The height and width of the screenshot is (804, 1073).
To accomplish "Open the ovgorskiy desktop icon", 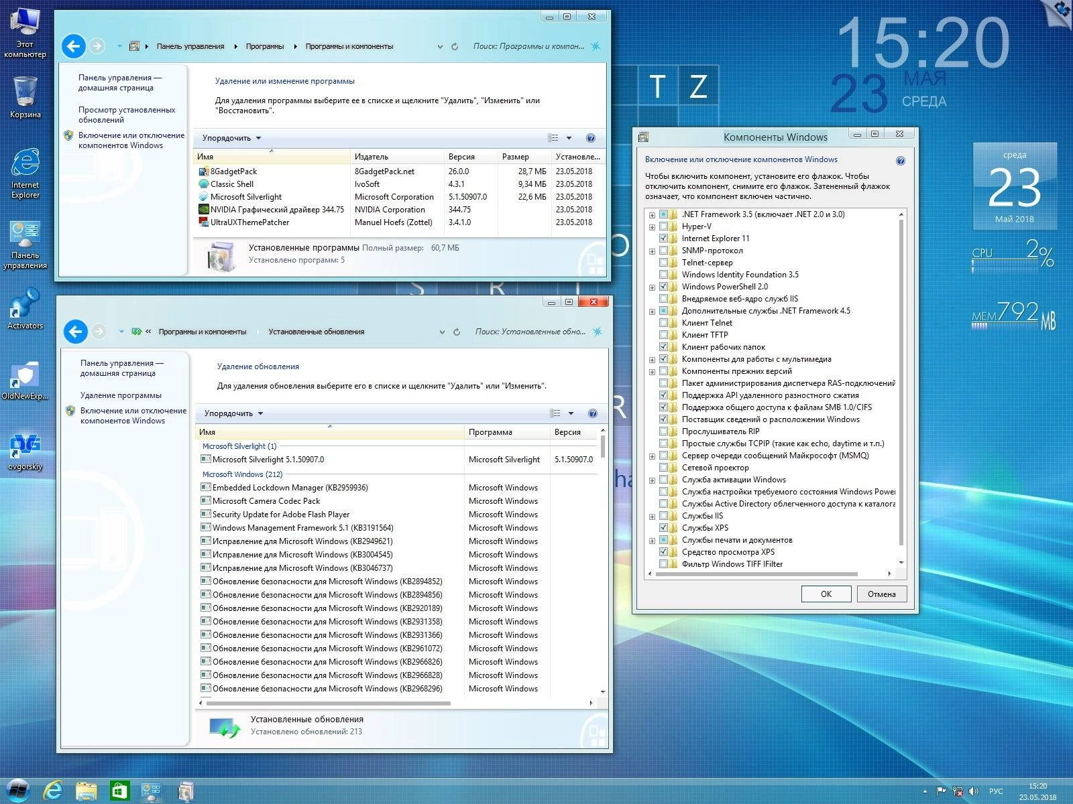I will tap(25, 451).
